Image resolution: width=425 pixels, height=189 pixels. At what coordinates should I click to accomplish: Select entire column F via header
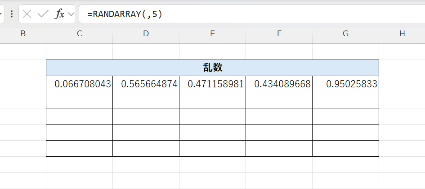pos(279,34)
